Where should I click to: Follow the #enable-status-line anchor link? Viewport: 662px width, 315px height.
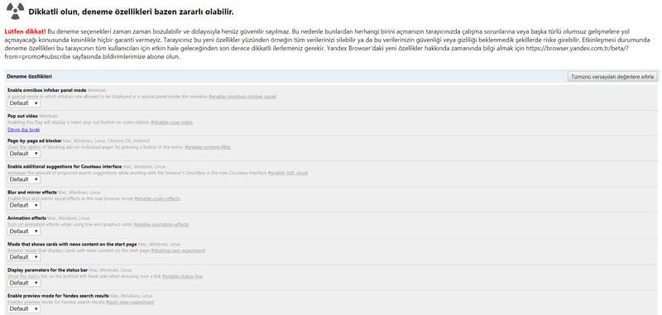click(182, 276)
